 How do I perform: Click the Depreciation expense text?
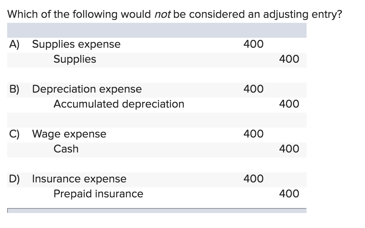(87, 89)
